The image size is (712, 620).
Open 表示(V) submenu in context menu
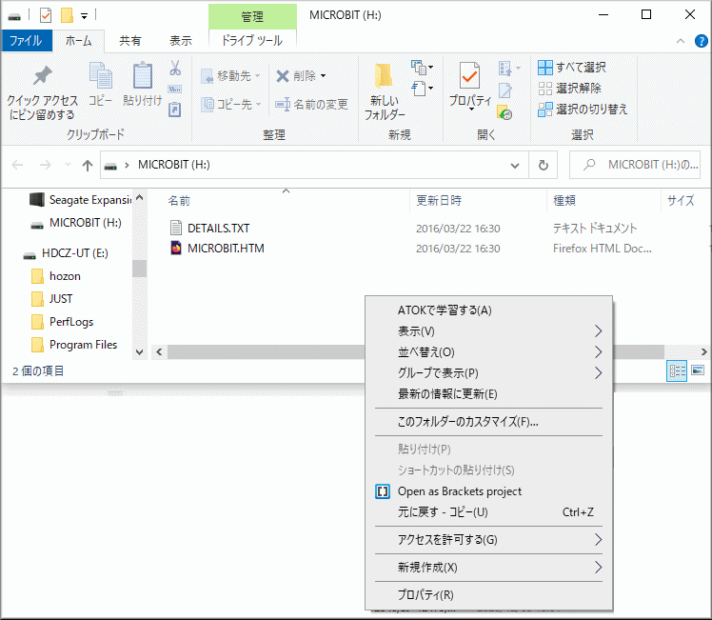(x=488, y=331)
